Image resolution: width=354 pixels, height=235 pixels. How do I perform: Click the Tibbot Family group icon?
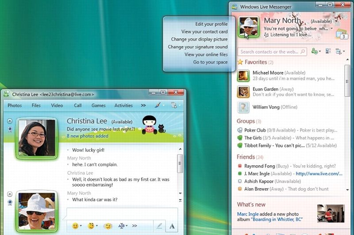click(239, 146)
